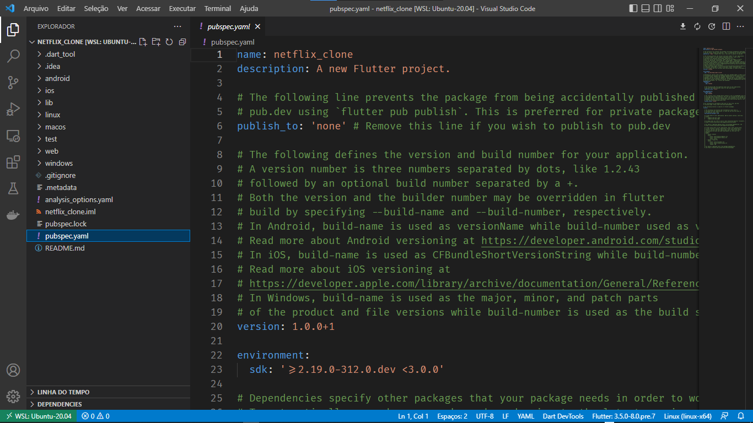Open notifications bell in status bar

pos(740,416)
